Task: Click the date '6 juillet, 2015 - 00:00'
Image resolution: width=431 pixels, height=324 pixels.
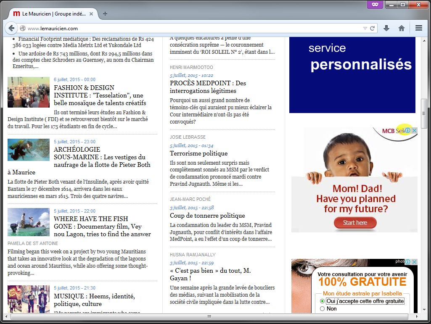Action: [74, 79]
